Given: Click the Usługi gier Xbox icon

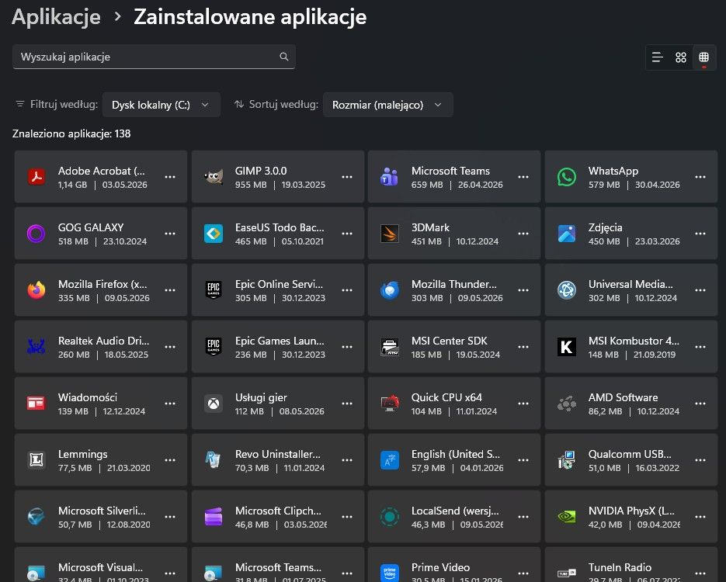Looking at the screenshot, I should click(214, 404).
